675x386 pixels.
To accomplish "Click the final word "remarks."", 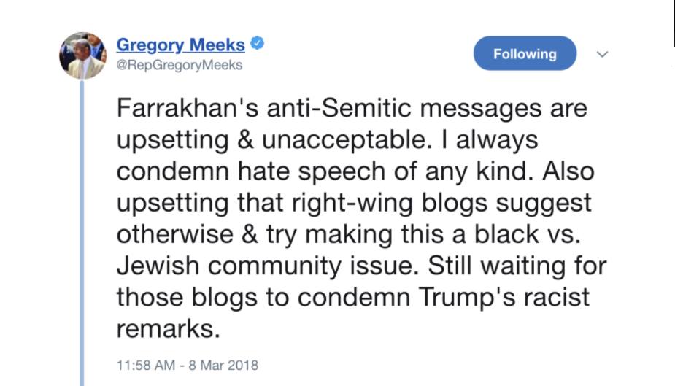I will click(x=168, y=328).
